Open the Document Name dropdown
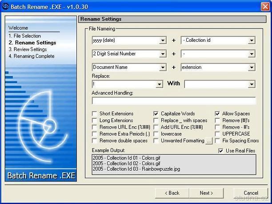Screen dimensions: 272x204 tap(163, 68)
